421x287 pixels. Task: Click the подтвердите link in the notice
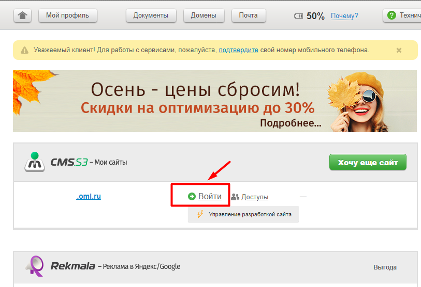pyautogui.click(x=238, y=50)
